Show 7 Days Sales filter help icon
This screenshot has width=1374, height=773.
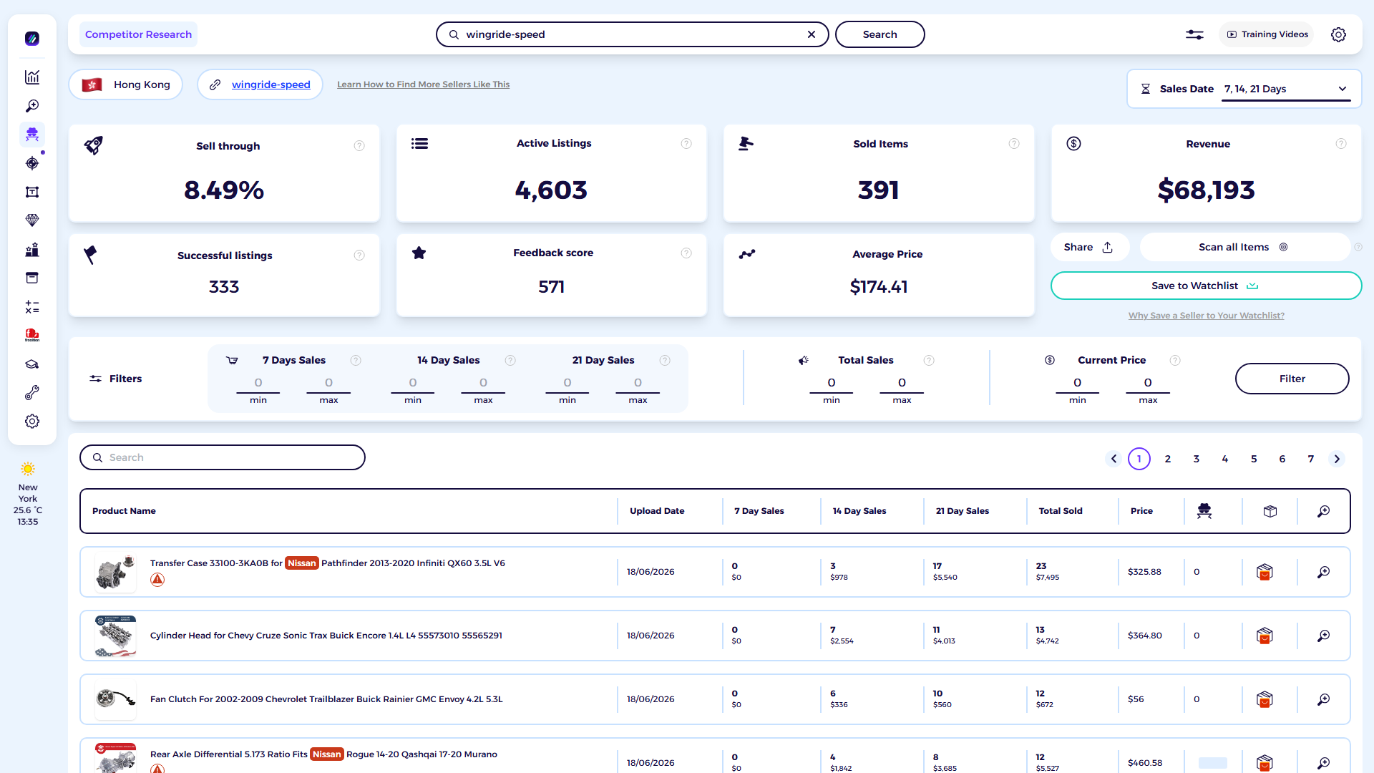356,360
